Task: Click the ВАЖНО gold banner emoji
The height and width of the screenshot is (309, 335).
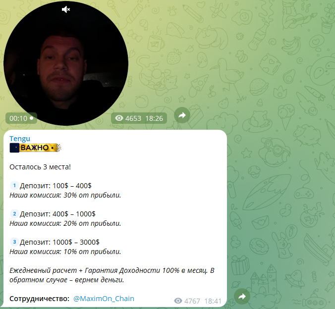Action: pyautogui.click(x=35, y=148)
